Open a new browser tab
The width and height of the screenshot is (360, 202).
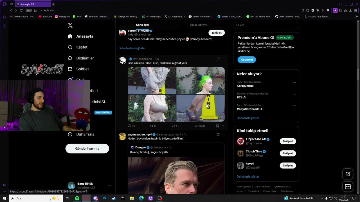point(53,4)
